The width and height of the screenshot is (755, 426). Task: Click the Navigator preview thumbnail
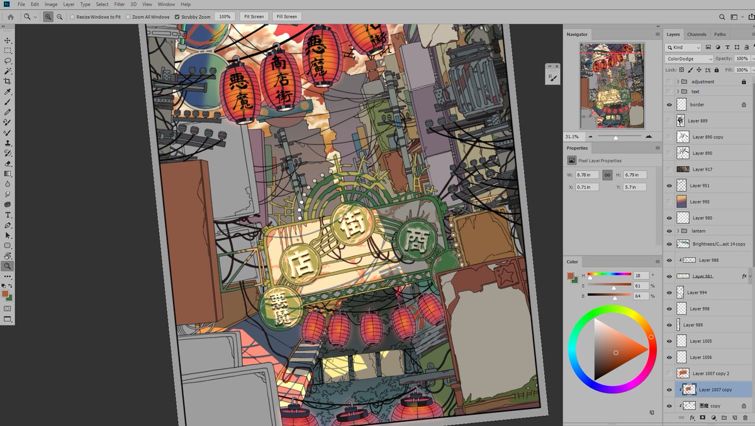pos(612,86)
